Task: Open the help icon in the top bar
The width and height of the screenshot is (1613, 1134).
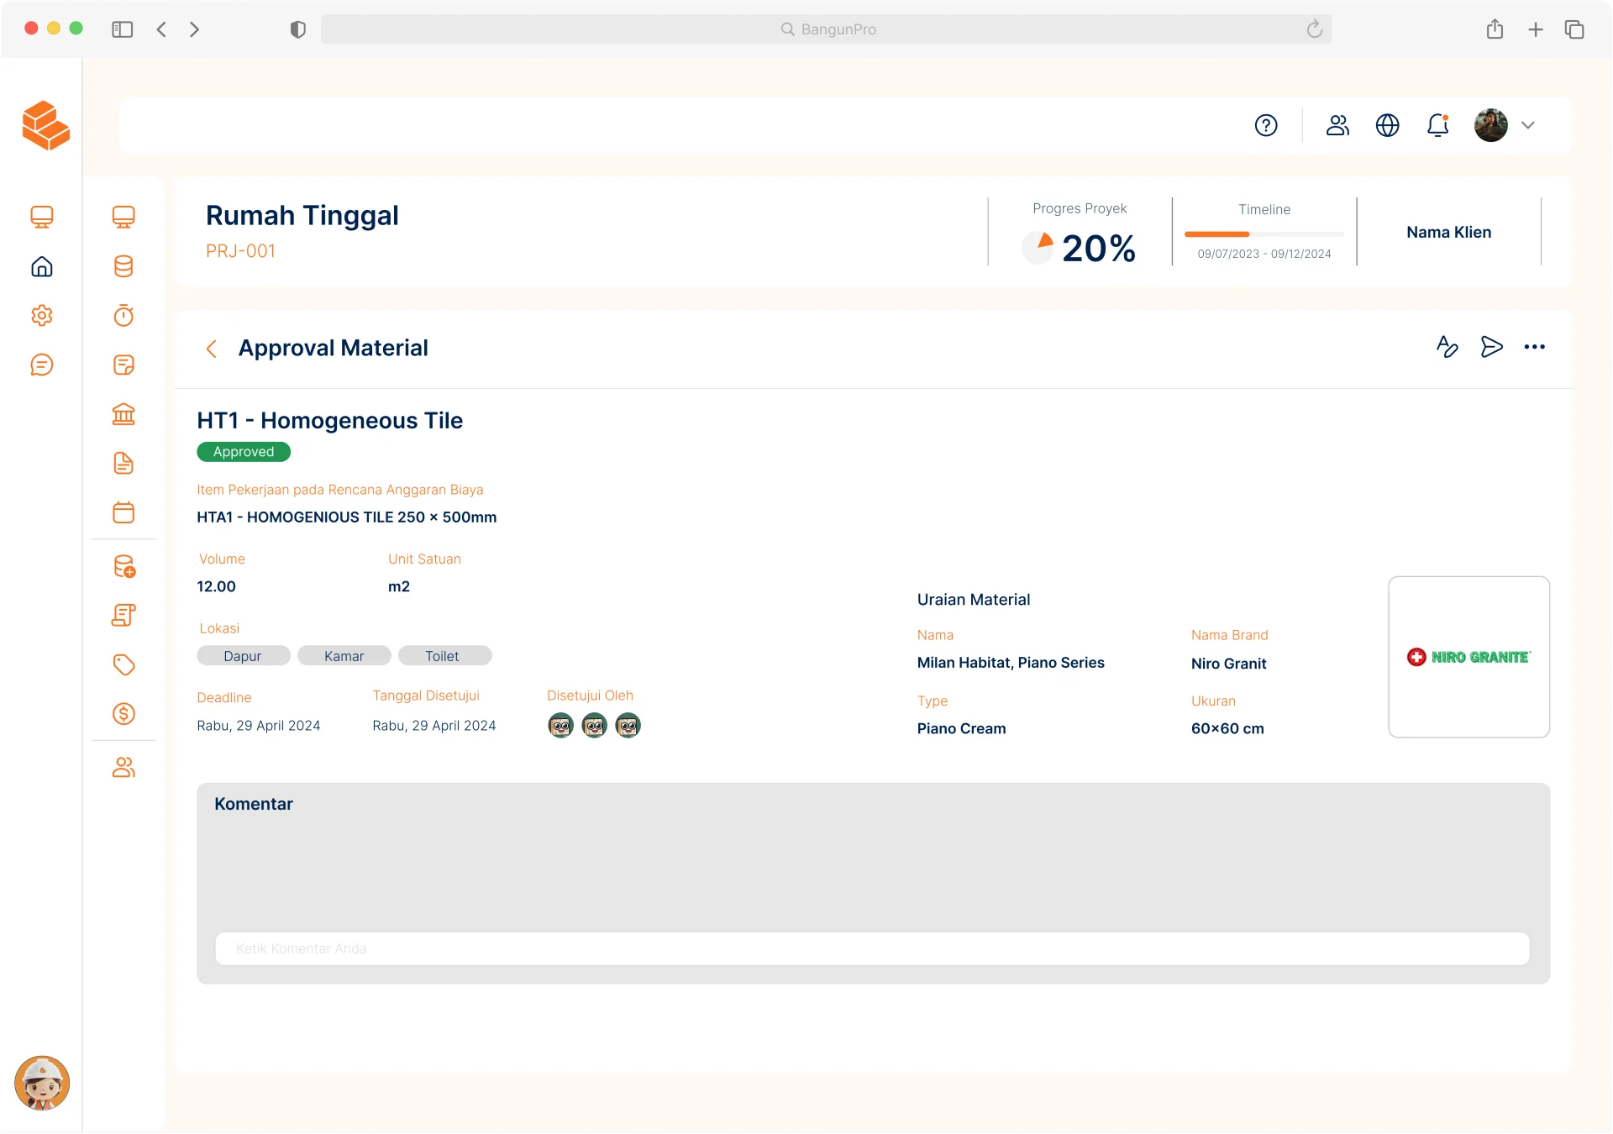Action: [x=1267, y=125]
